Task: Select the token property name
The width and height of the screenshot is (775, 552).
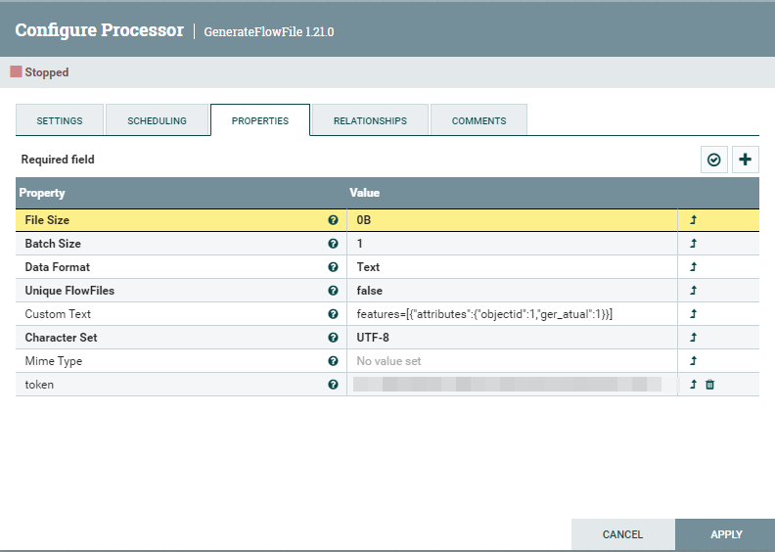Action: pos(39,385)
